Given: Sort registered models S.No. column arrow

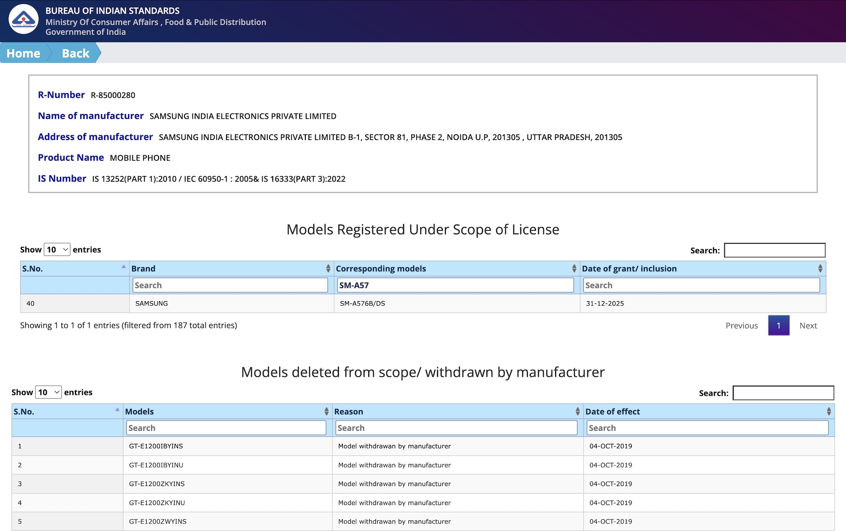Looking at the screenshot, I should point(123,267).
